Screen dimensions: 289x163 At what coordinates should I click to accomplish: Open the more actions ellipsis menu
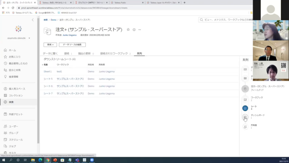click(140, 29)
